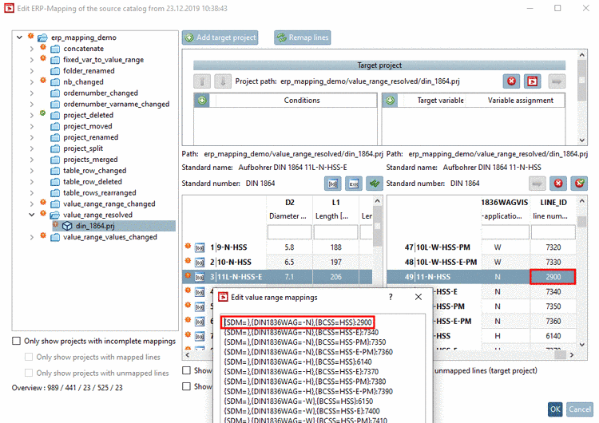Expand the fixed_var_to_value_range folder
599x423 pixels.
[x=32, y=60]
